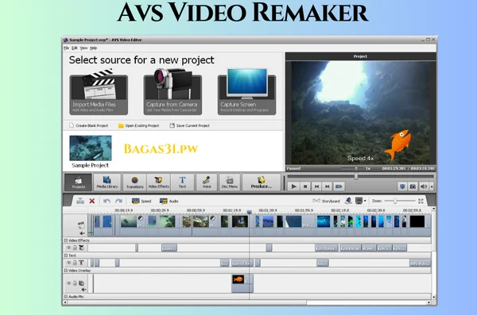Open the Help menu
The height and width of the screenshot is (315, 477).
point(93,48)
